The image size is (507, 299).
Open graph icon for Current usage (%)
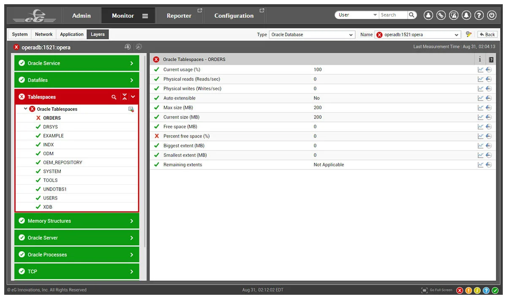[x=480, y=70]
